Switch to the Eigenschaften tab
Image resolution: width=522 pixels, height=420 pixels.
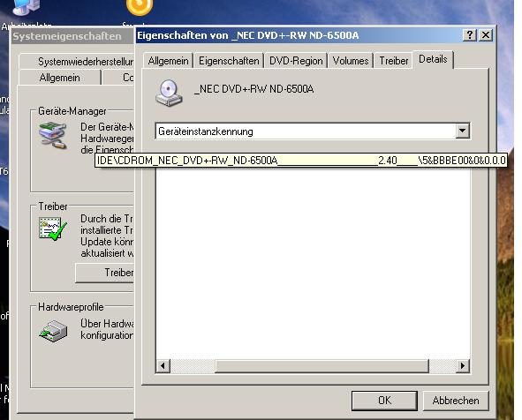(x=229, y=61)
